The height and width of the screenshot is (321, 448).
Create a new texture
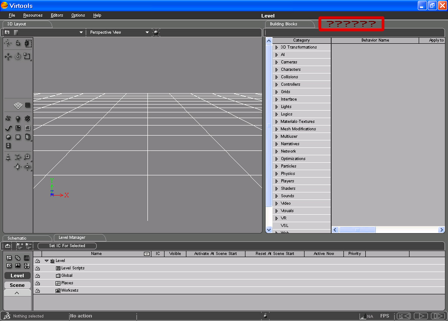tap(17, 137)
